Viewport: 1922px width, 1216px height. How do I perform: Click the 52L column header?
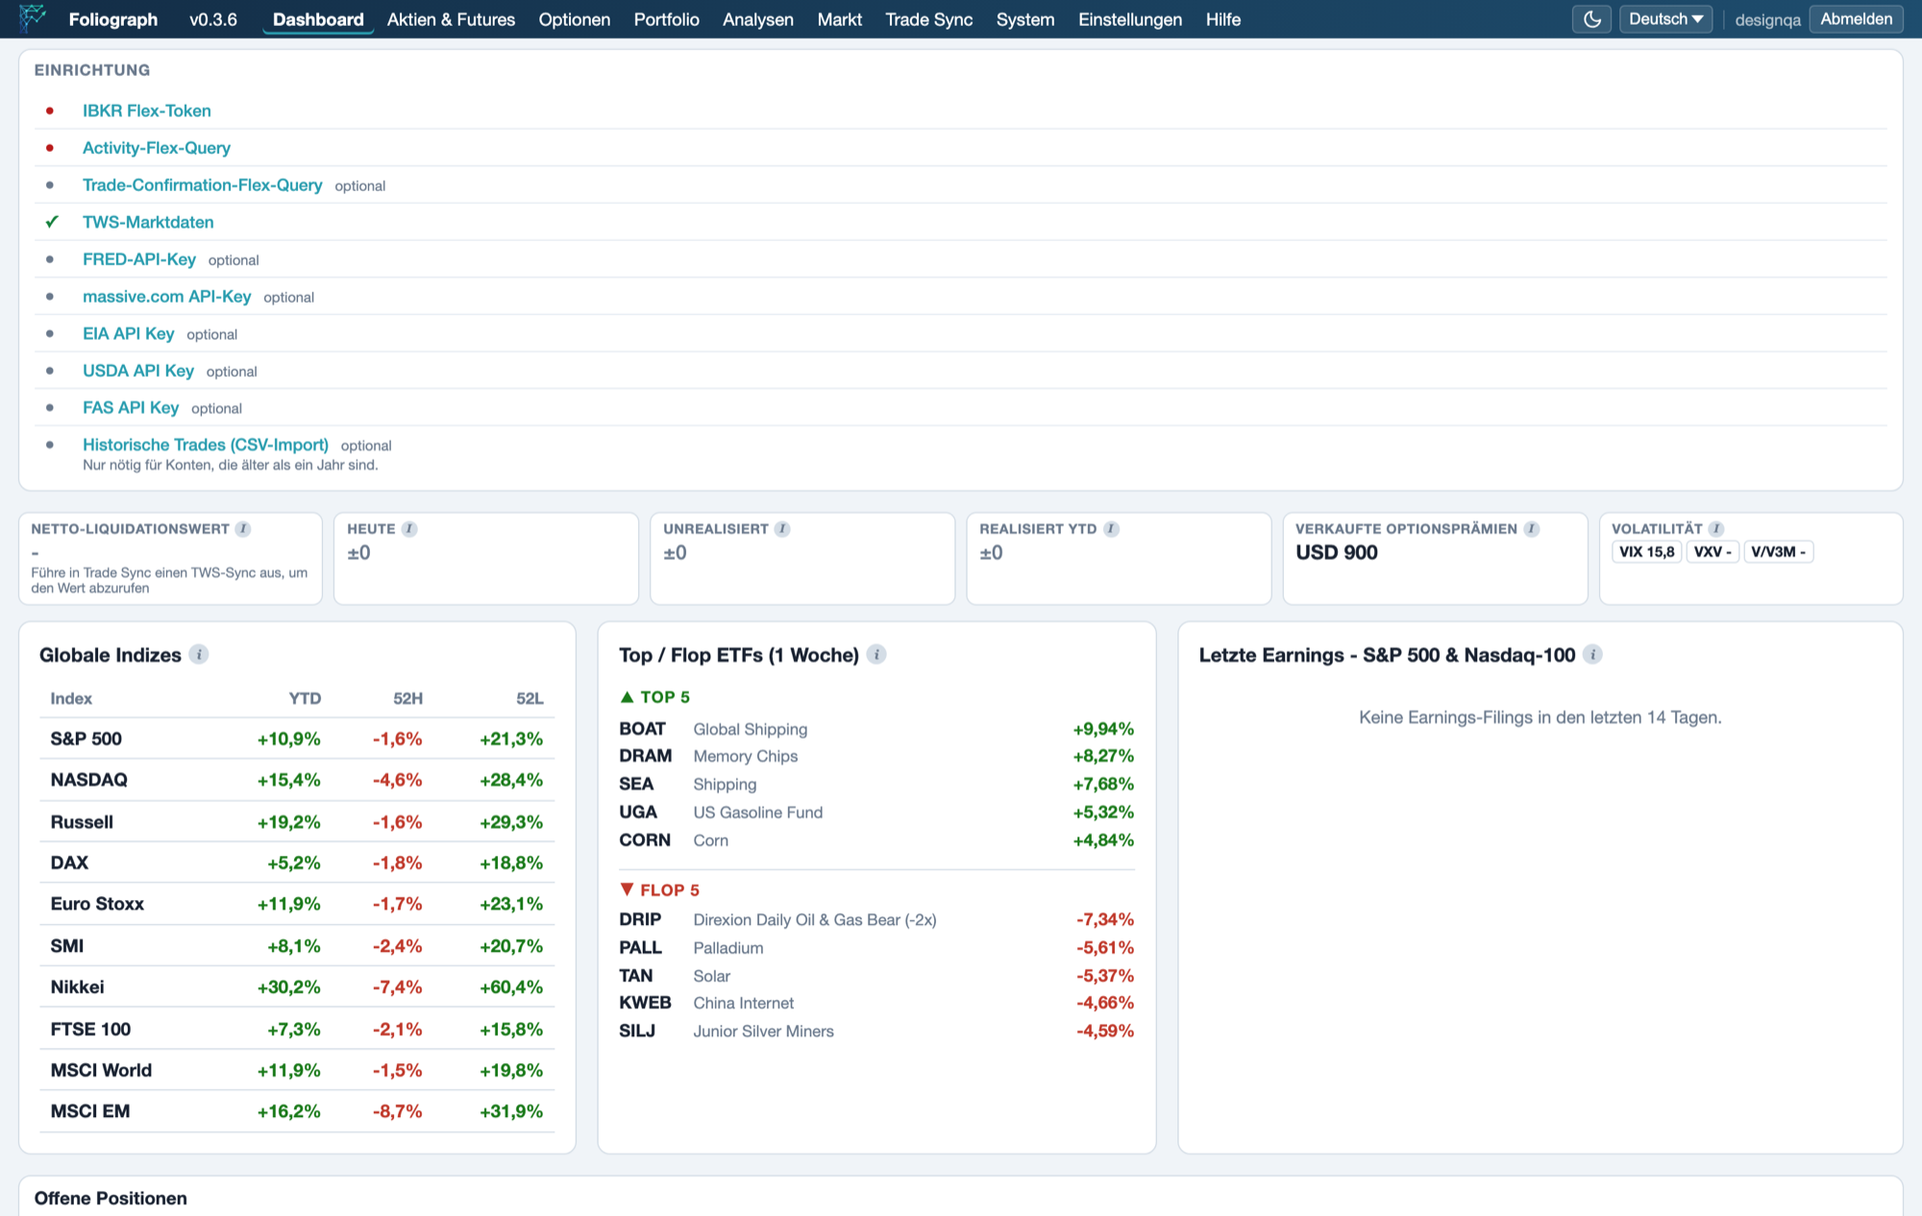click(530, 698)
